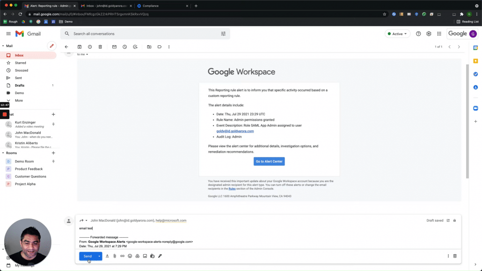
Task: Send the forwarded email
Action: coord(88,256)
